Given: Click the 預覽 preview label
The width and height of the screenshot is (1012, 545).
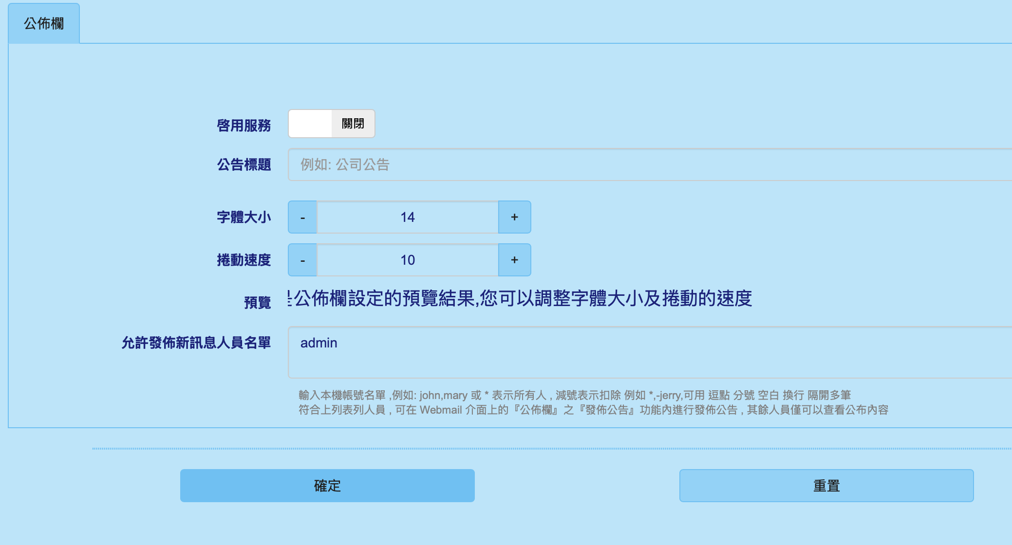Looking at the screenshot, I should [x=257, y=302].
